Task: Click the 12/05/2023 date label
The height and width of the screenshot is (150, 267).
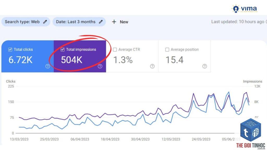Action: coord(171,139)
